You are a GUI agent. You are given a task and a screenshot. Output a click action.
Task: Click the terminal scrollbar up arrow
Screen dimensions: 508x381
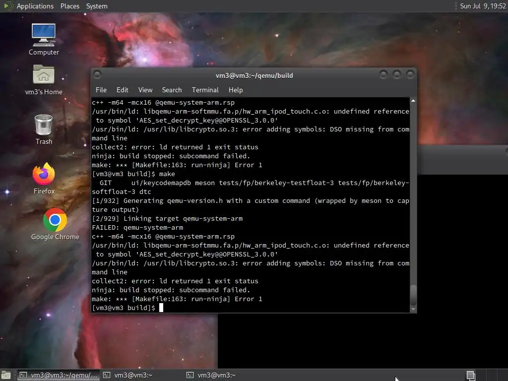[x=413, y=101]
